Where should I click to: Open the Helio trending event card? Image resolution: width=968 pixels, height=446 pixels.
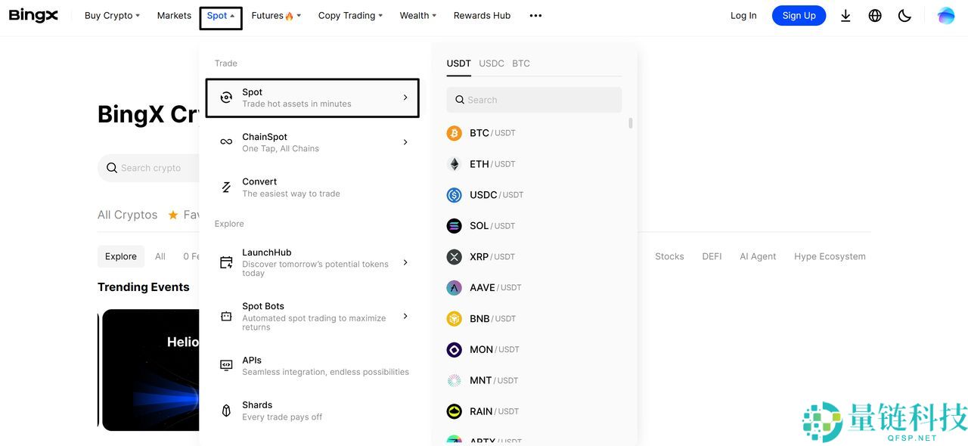tap(150, 370)
